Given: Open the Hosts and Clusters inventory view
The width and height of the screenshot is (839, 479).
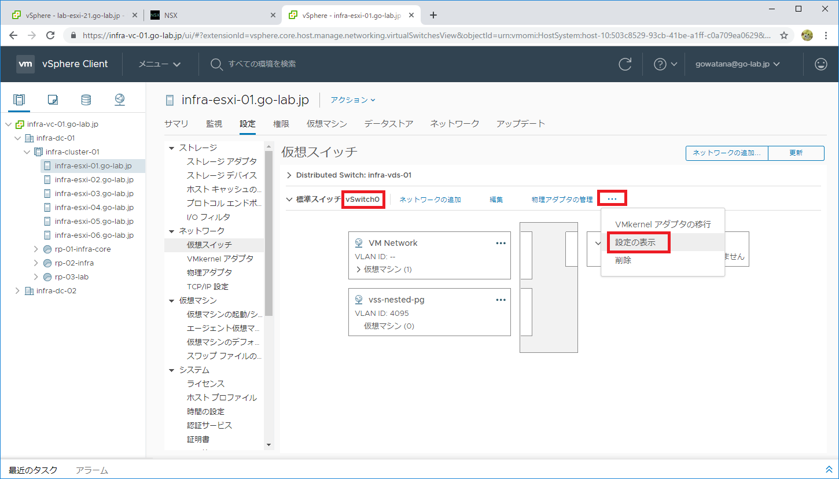Looking at the screenshot, I should click(19, 100).
